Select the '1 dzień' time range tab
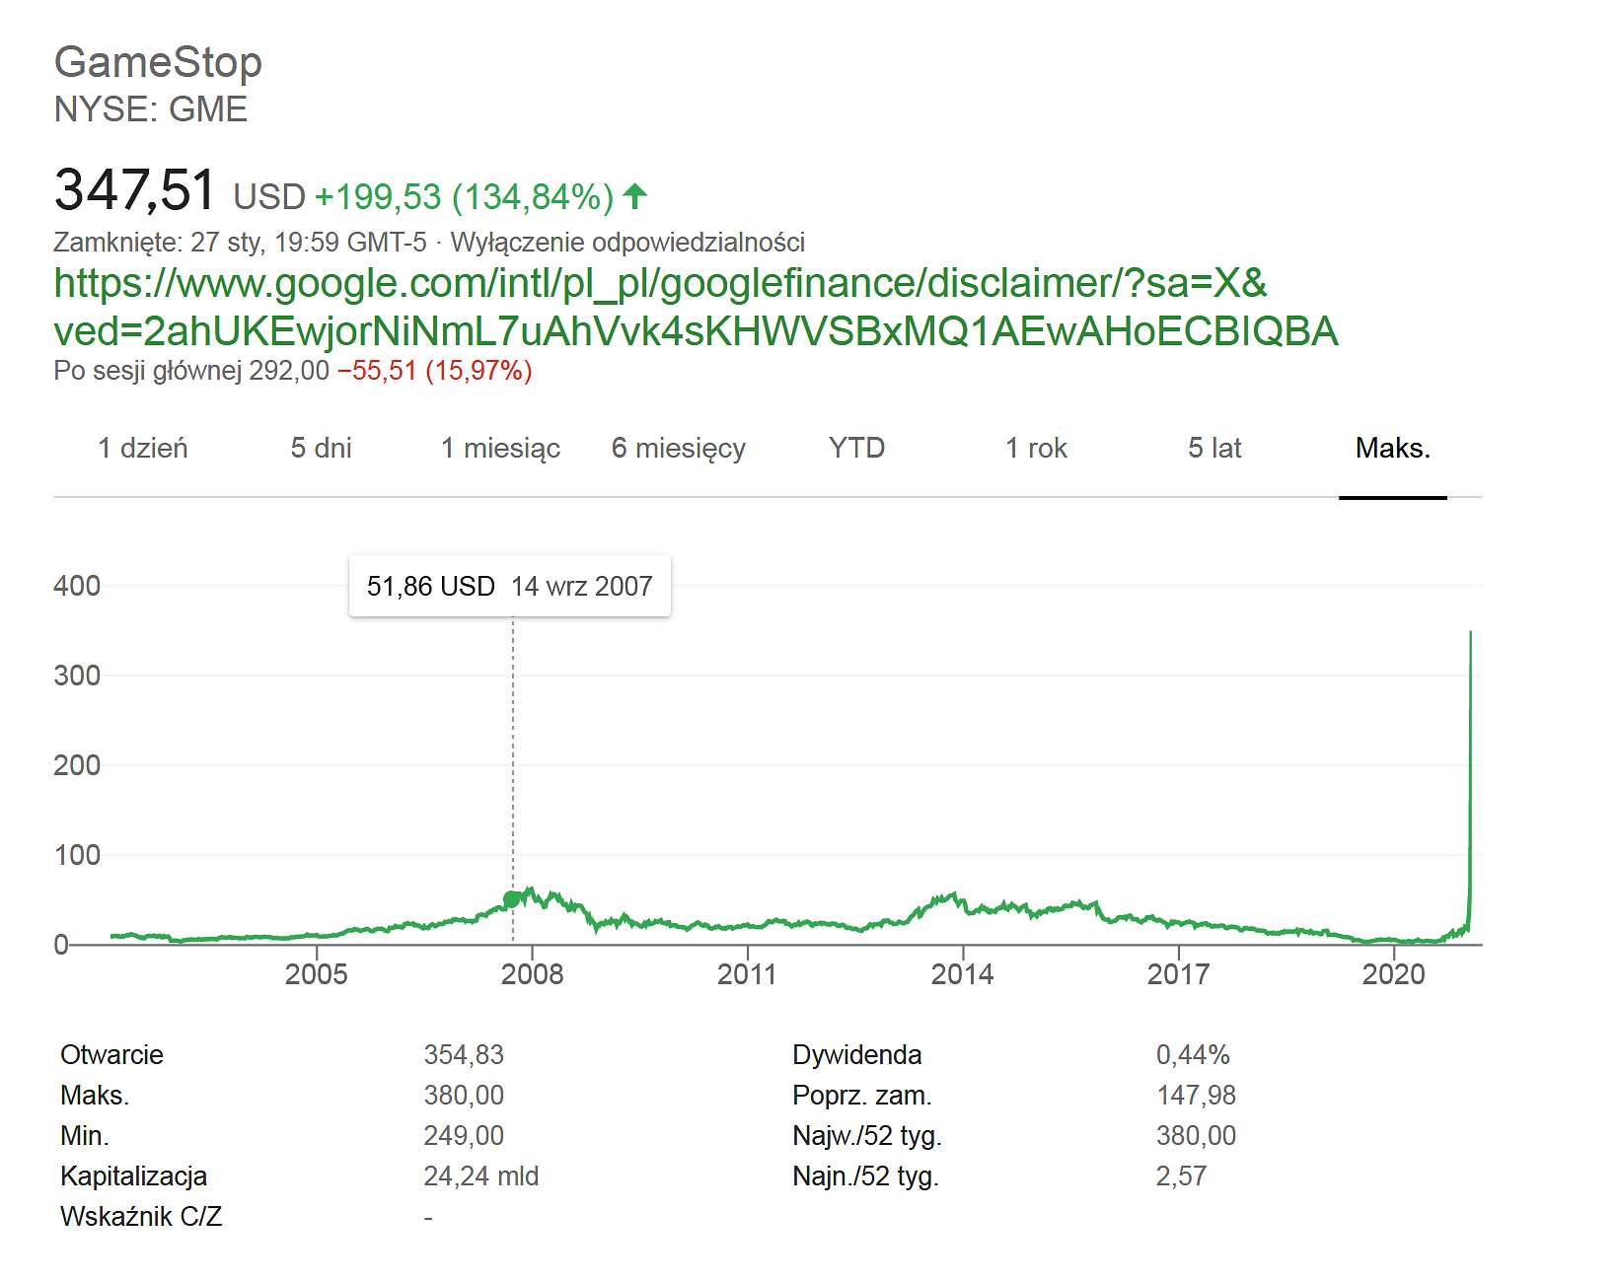Screen dimensions: 1618x1282 [x=142, y=449]
